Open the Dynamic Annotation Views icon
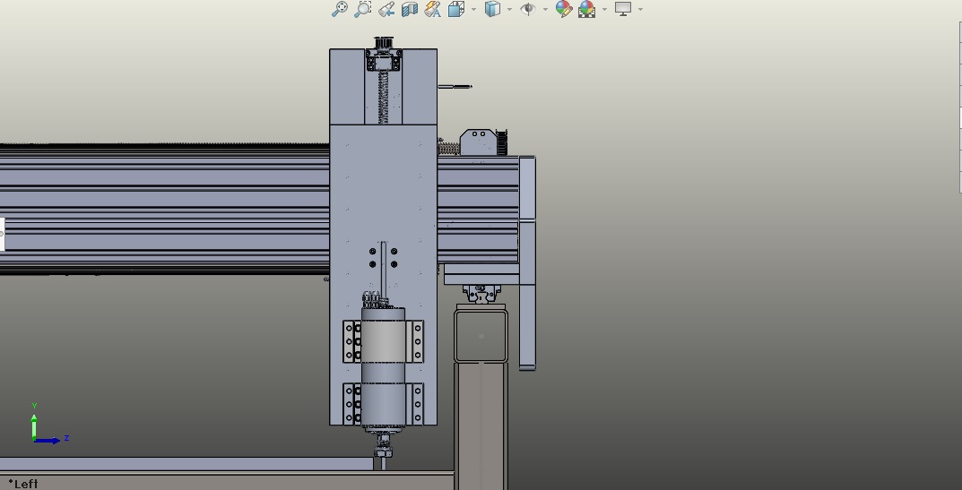Viewport: 962px width, 490px height. 433,9
